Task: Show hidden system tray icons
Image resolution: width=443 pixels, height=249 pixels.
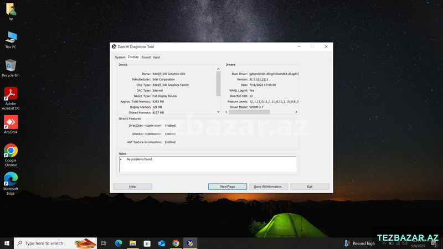Action: [x=384, y=243]
